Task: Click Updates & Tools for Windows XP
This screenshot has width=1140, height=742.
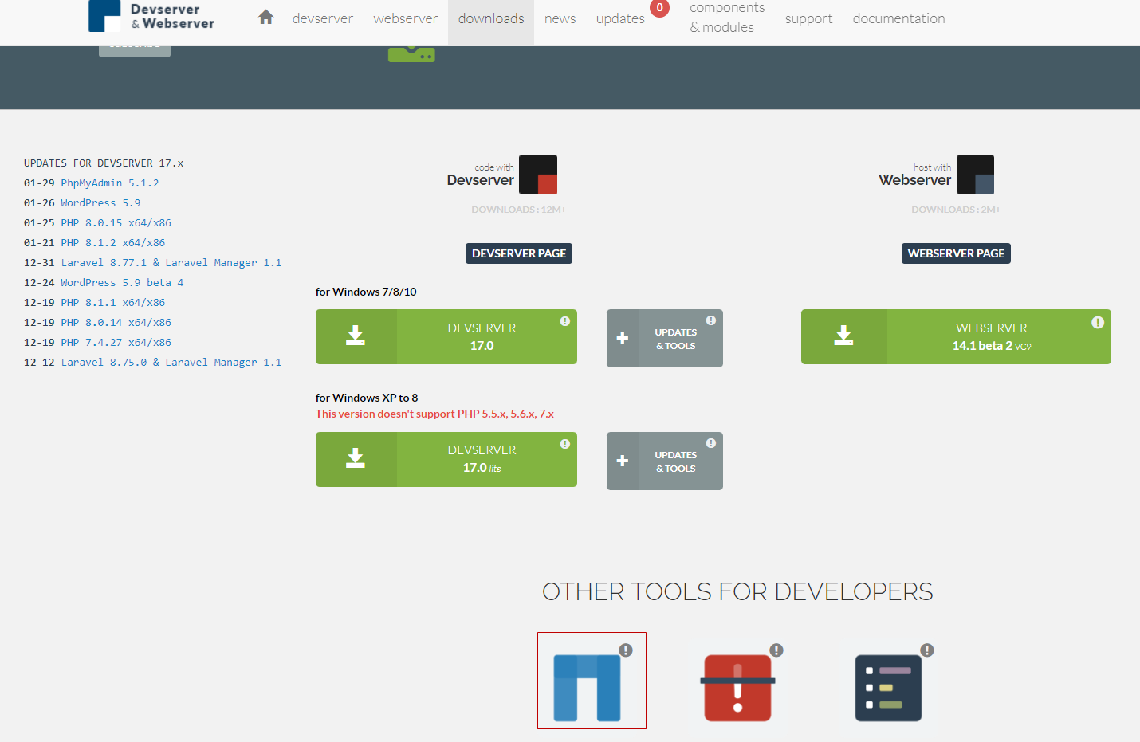Action: (675, 461)
